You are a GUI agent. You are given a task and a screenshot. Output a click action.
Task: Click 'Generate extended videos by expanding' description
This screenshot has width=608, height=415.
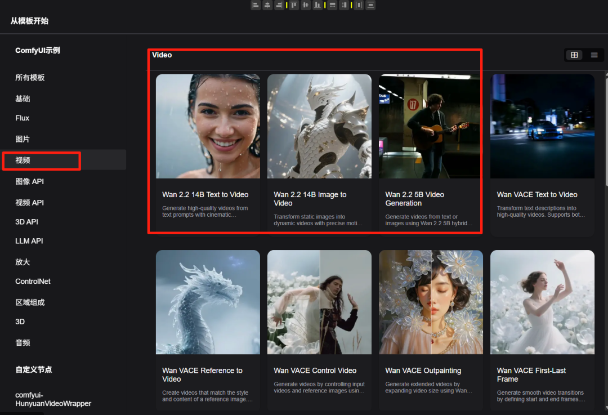pyautogui.click(x=428, y=387)
